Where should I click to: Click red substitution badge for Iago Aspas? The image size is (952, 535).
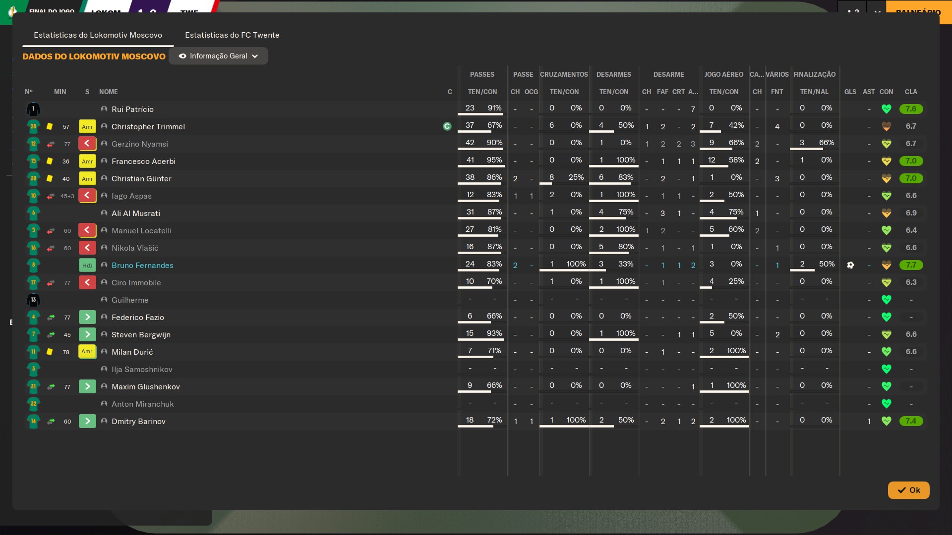click(87, 196)
